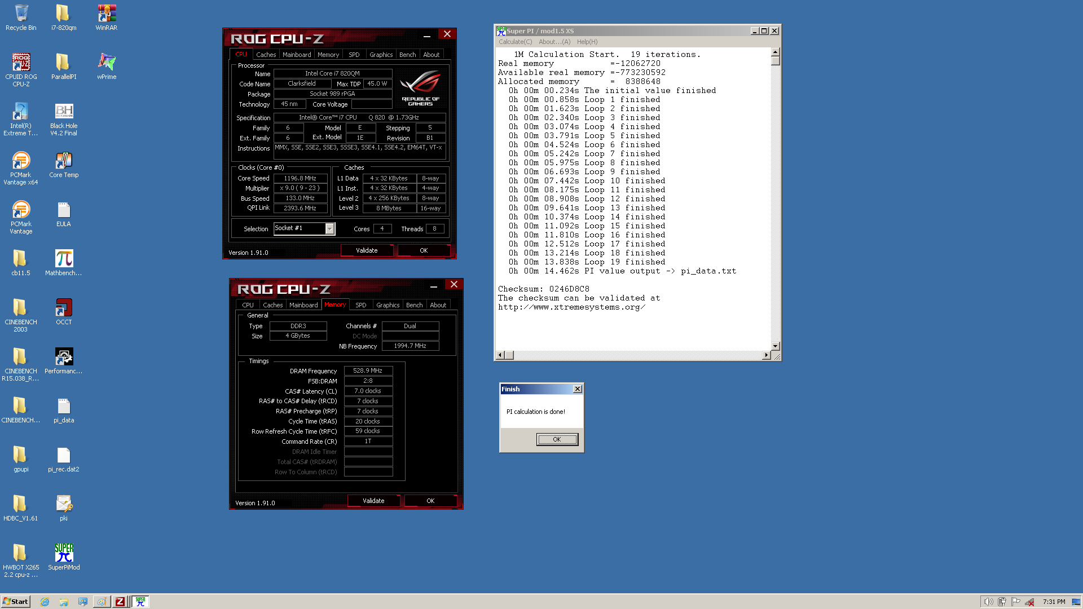Select SPD tab in lower CPU-Z window

(360, 305)
